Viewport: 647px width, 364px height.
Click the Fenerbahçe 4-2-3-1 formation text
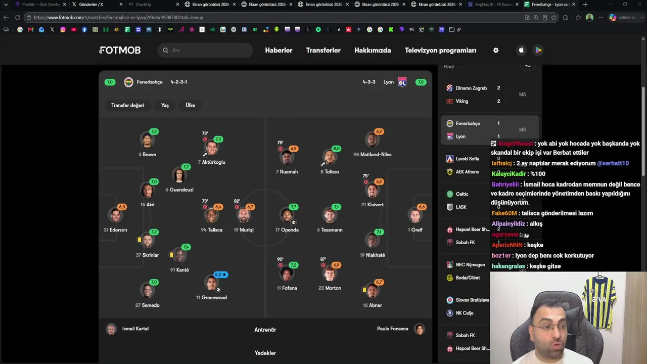[179, 82]
